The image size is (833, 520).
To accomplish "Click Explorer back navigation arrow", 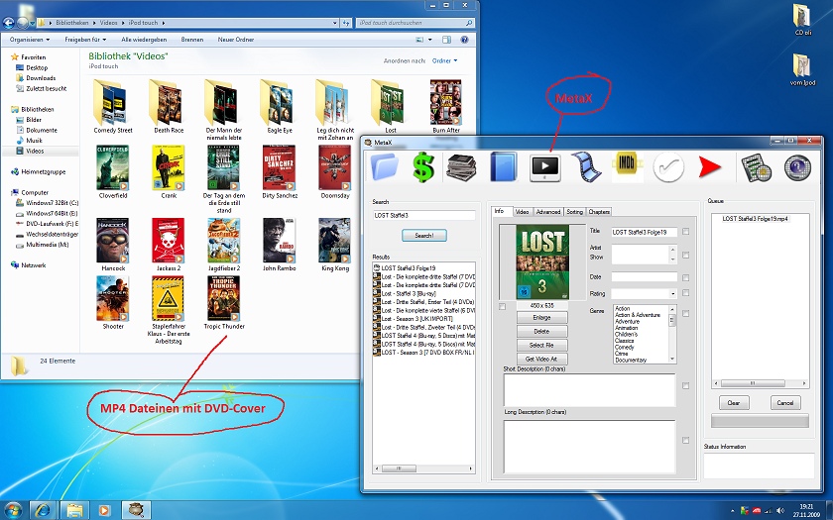I will pyautogui.click(x=9, y=22).
